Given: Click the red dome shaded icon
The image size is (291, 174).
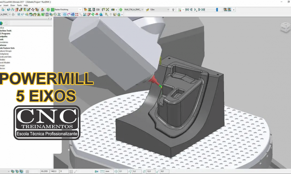Looking at the screenshot, I should point(97,14).
